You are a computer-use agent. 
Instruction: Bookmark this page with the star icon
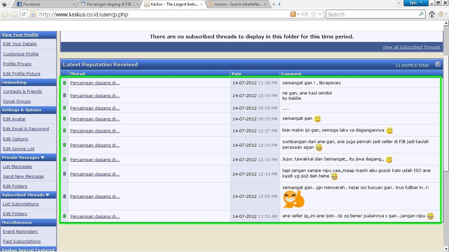[x=314, y=14]
